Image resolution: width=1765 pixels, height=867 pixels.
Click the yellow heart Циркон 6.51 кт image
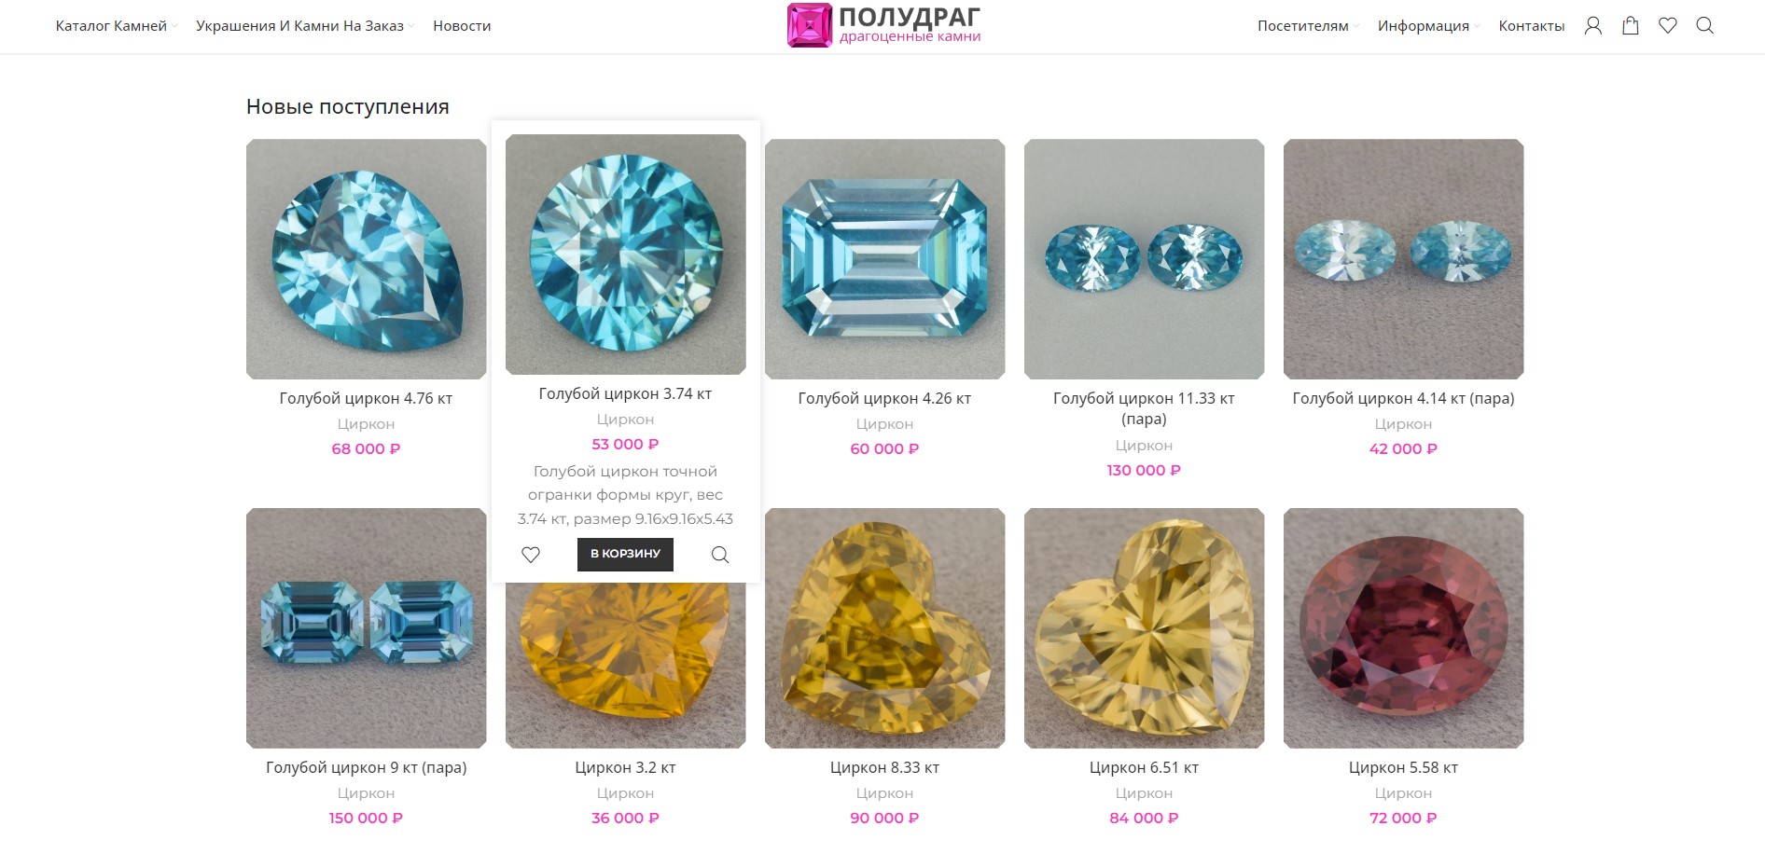point(1144,628)
